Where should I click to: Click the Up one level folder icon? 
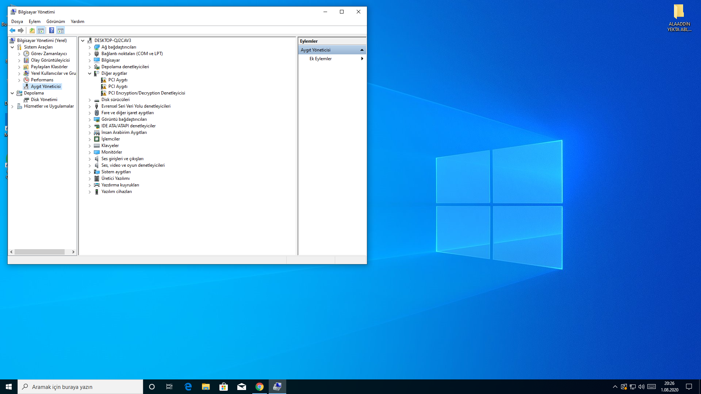[32, 31]
